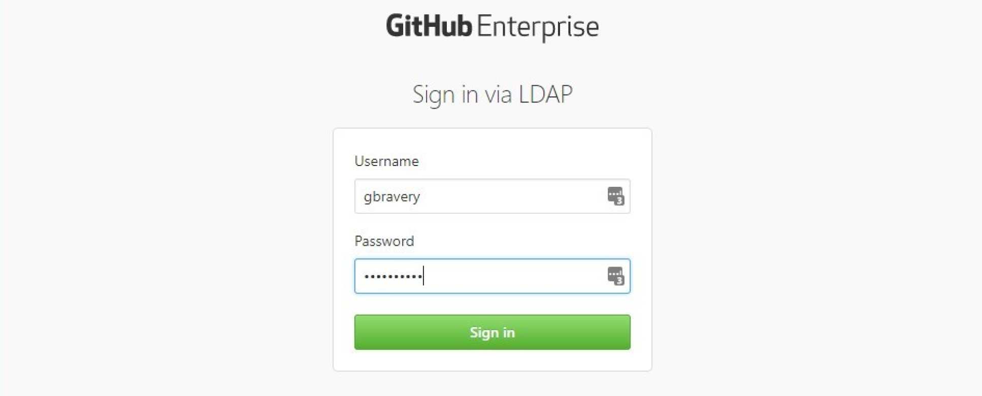Place cursor in the gbravery text
The width and height of the screenshot is (982, 396).
(391, 197)
